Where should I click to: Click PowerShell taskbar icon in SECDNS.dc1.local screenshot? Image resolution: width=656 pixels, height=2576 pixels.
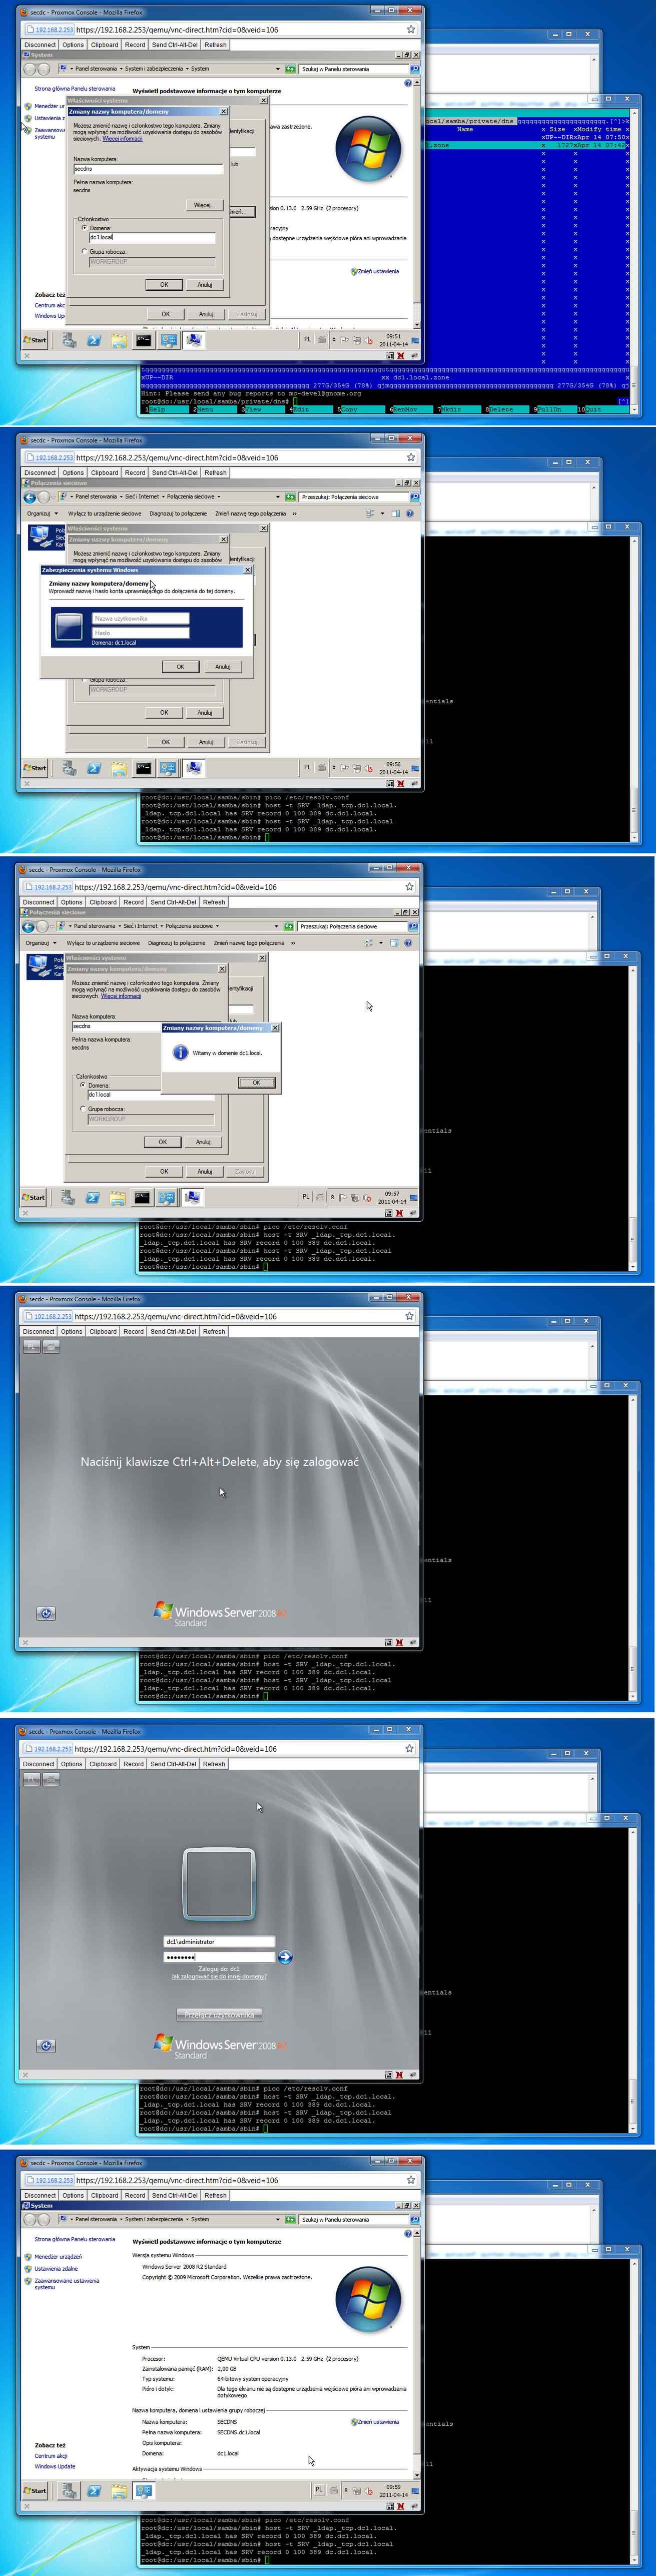tap(94, 2490)
